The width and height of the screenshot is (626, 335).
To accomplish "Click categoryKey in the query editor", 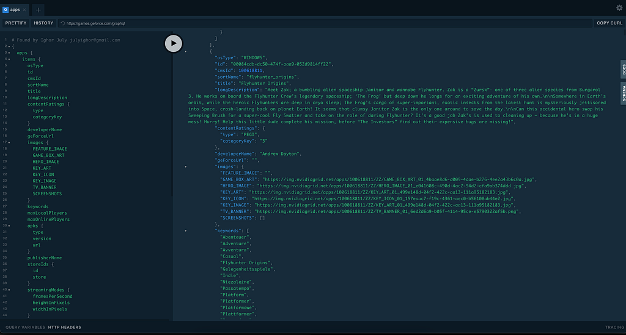I will pyautogui.click(x=47, y=117).
